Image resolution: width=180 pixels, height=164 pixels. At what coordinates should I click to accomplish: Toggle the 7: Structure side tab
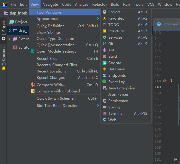click(3, 58)
